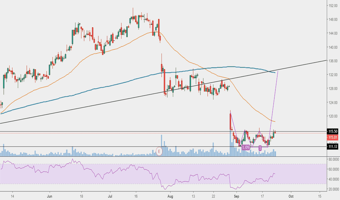
Task: Select the 111.12 horizontal line price label
Action: [333, 147]
